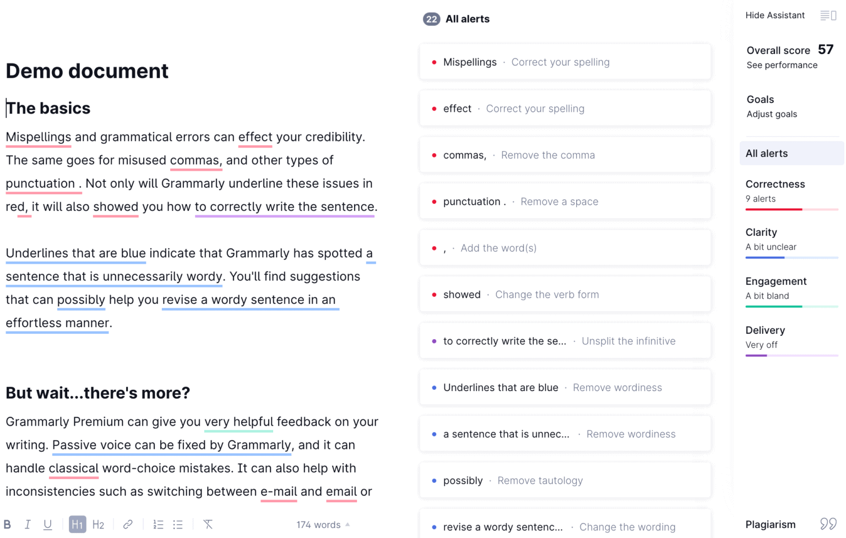Clear text formatting with the strikethrough-T icon
This screenshot has height=538, width=846.
(x=208, y=524)
